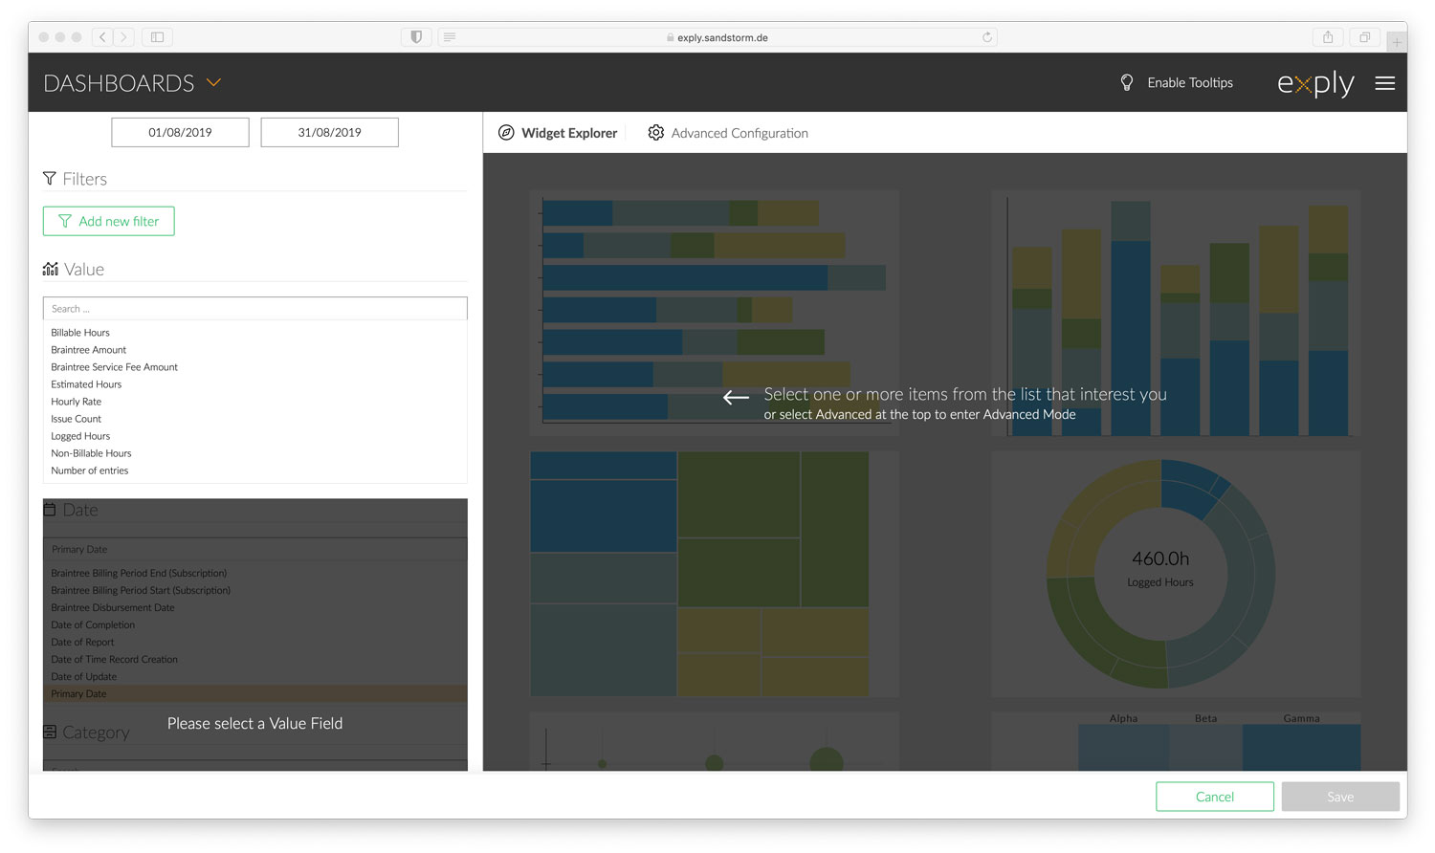Select Logged Hours in the Value list

(x=80, y=436)
